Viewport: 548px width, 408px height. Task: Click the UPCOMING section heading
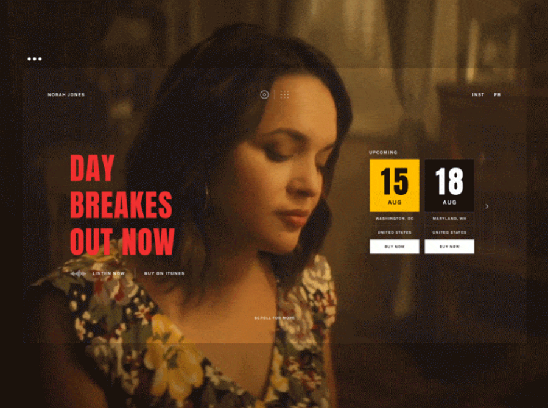383,152
